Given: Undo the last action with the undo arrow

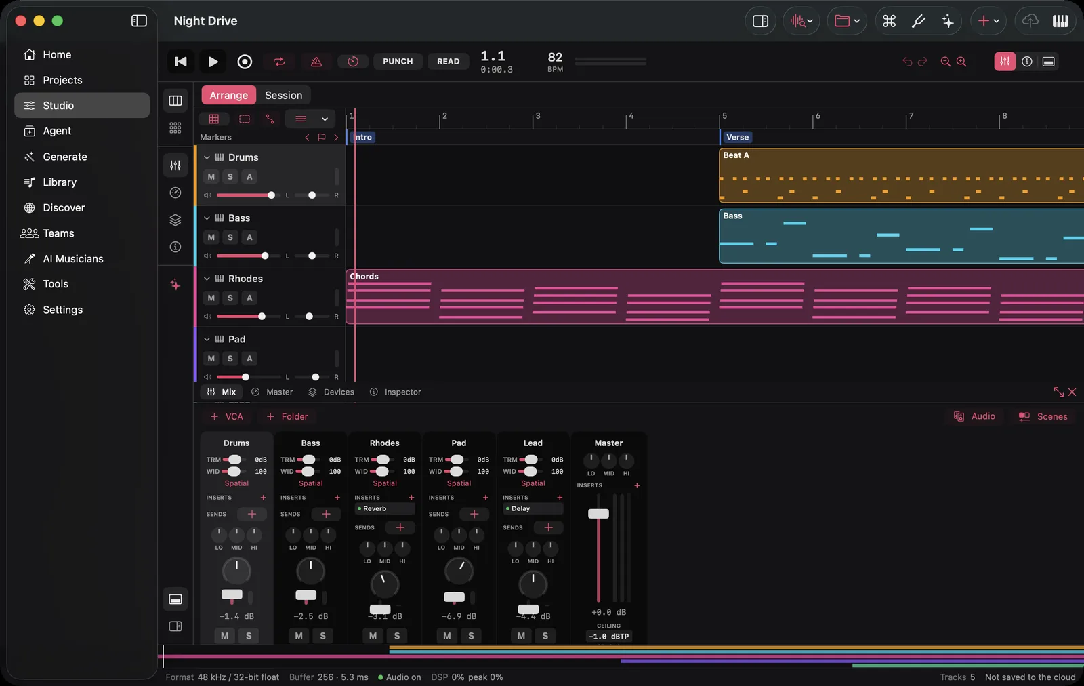Looking at the screenshot, I should click(x=907, y=62).
